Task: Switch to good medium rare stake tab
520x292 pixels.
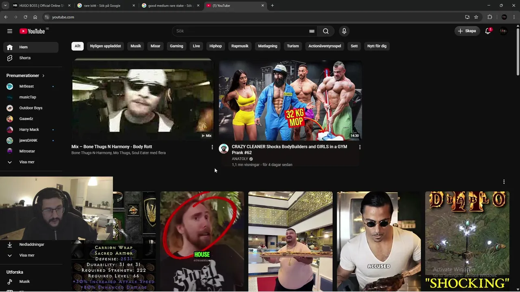Action: click(171, 6)
